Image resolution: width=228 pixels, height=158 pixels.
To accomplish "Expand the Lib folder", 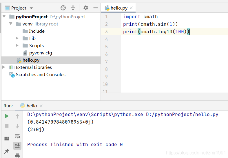I will click(x=17, y=38).
